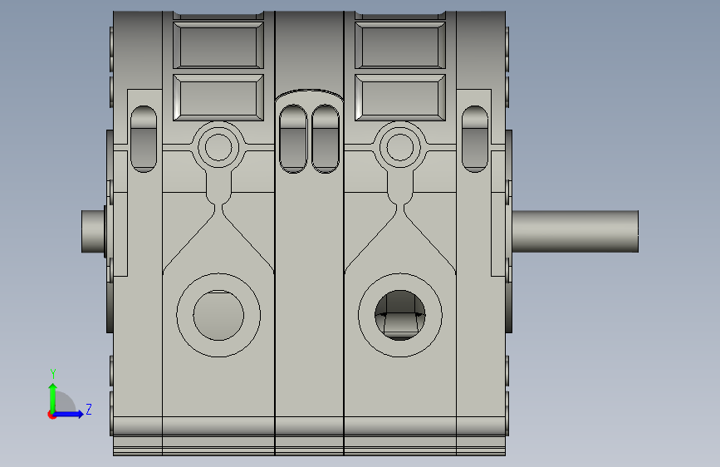
Task: Select the red origin ball of the axis triad
Action: (51, 415)
